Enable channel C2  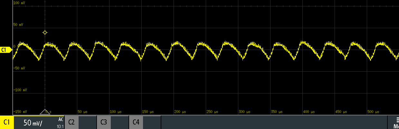pos(71,122)
